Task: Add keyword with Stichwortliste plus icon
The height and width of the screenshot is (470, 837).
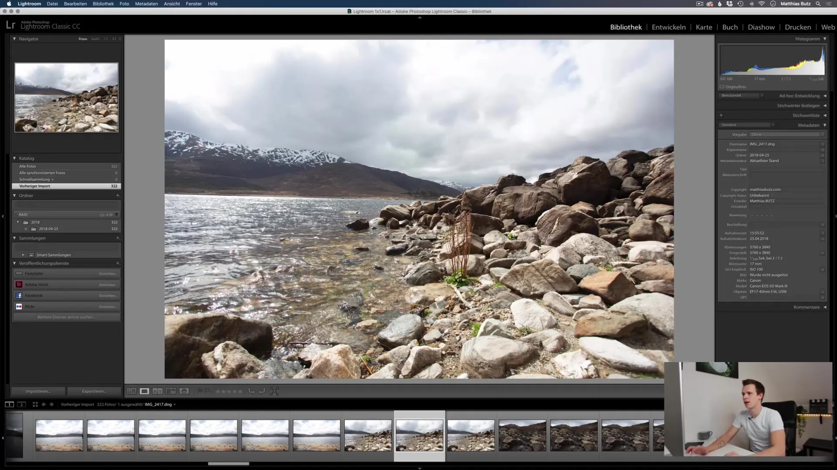Action: click(x=721, y=115)
